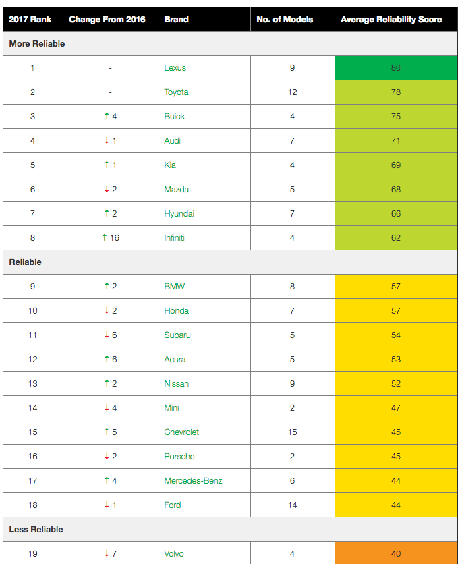Click the green up arrow in Buick row
Screen dimensions: 462x564
(107, 116)
